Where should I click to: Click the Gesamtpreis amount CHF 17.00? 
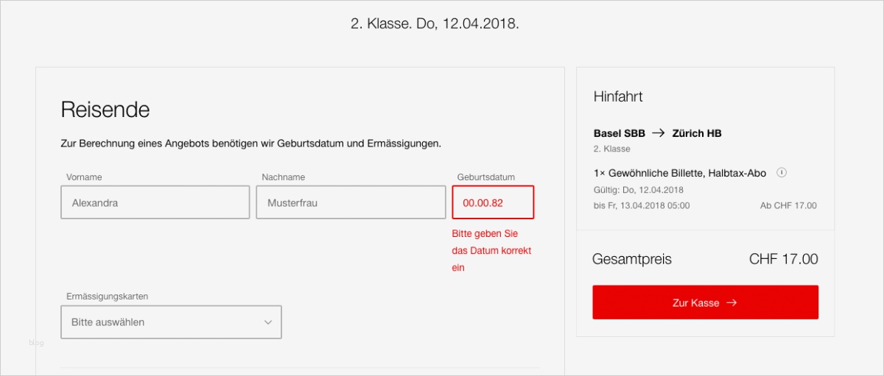pos(783,259)
